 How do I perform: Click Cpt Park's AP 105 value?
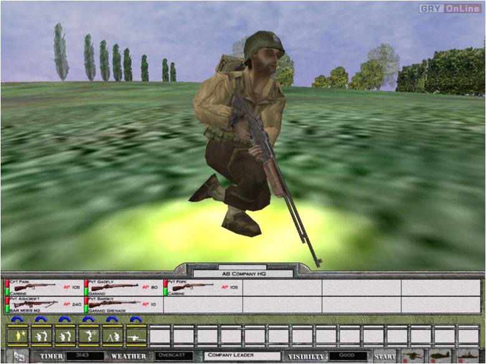72,287
